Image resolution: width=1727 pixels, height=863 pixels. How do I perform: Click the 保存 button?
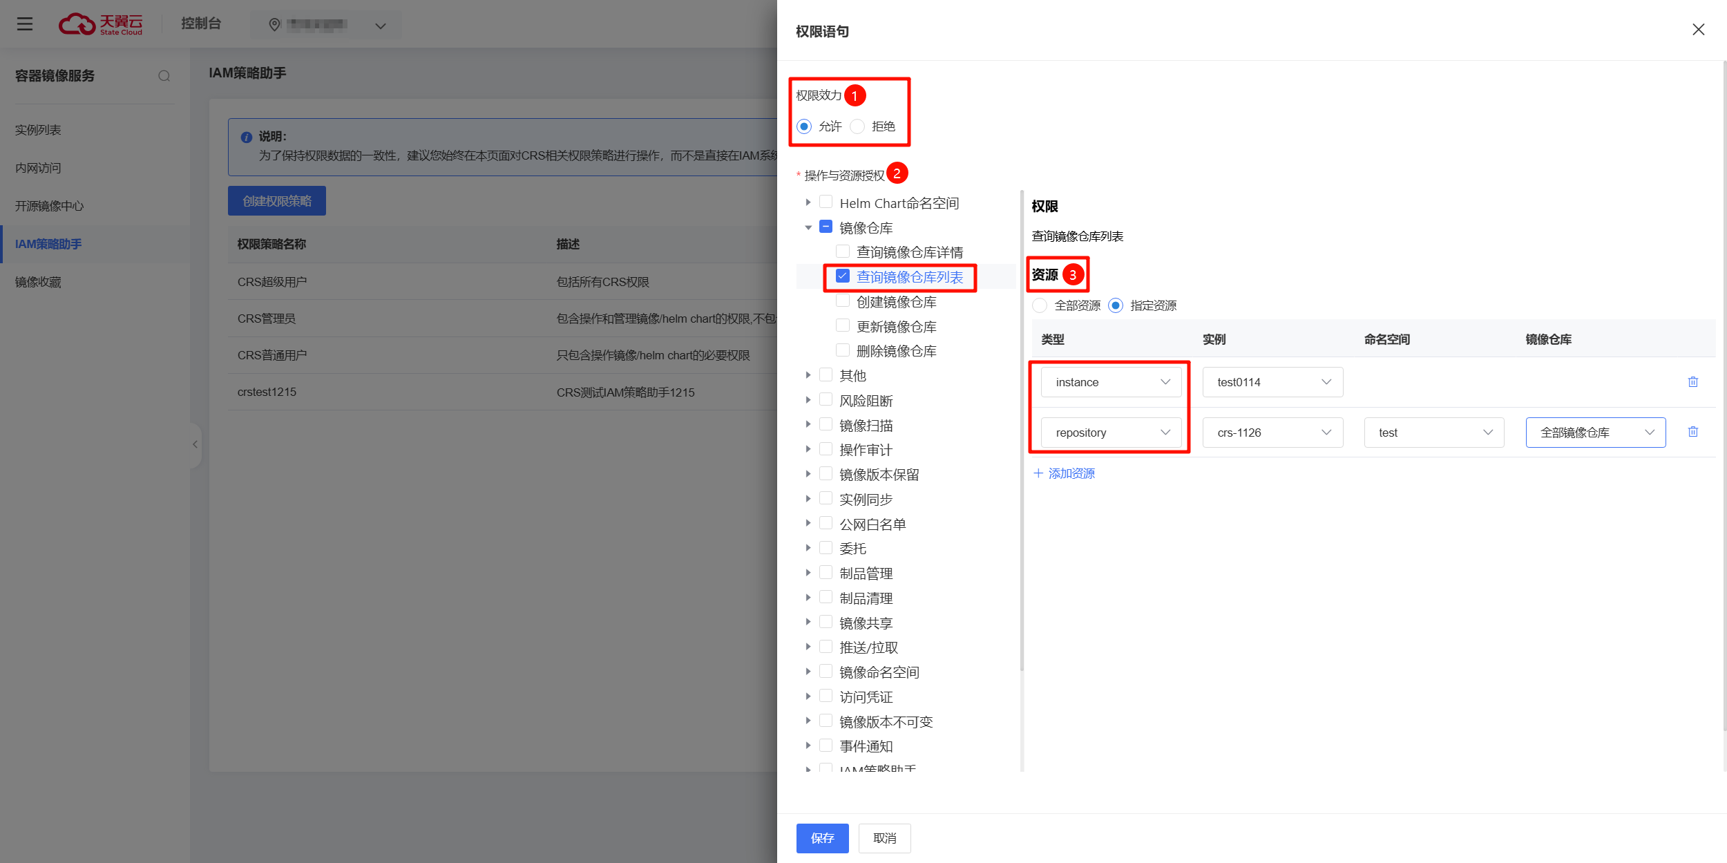point(821,837)
